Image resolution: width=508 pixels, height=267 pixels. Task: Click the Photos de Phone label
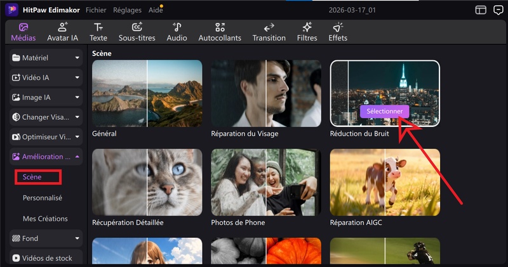coord(237,223)
